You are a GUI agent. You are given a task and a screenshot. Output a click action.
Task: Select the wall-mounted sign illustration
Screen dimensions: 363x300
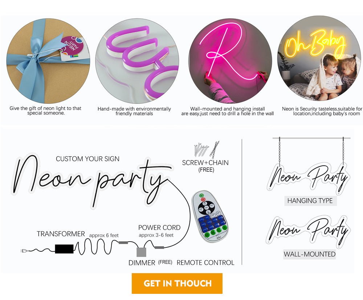[308, 231]
